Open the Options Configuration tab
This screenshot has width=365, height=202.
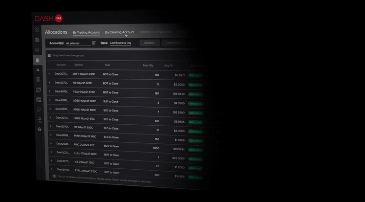click(x=156, y=32)
